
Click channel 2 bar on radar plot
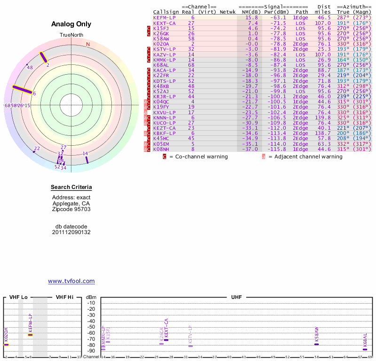[x=43, y=57]
